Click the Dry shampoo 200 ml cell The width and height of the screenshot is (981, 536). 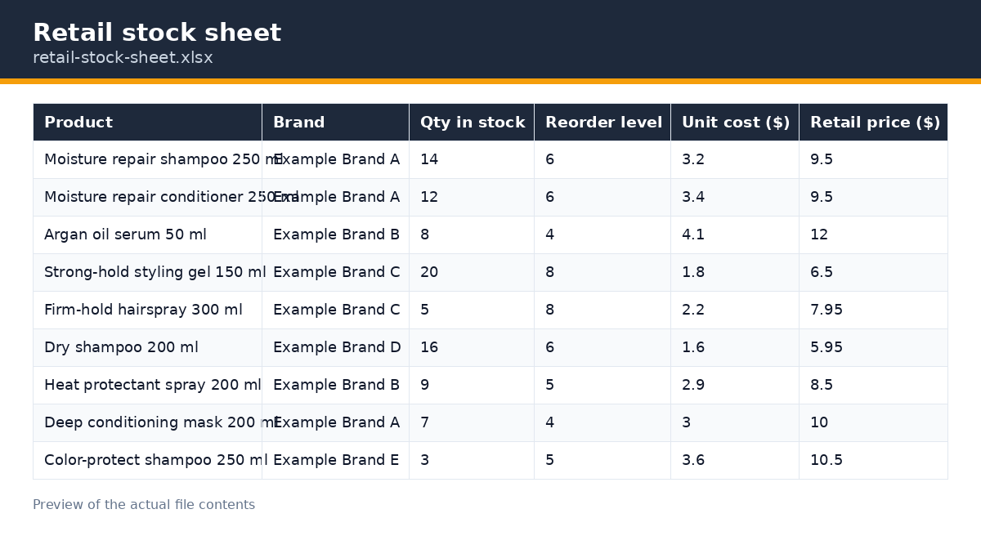pos(147,348)
